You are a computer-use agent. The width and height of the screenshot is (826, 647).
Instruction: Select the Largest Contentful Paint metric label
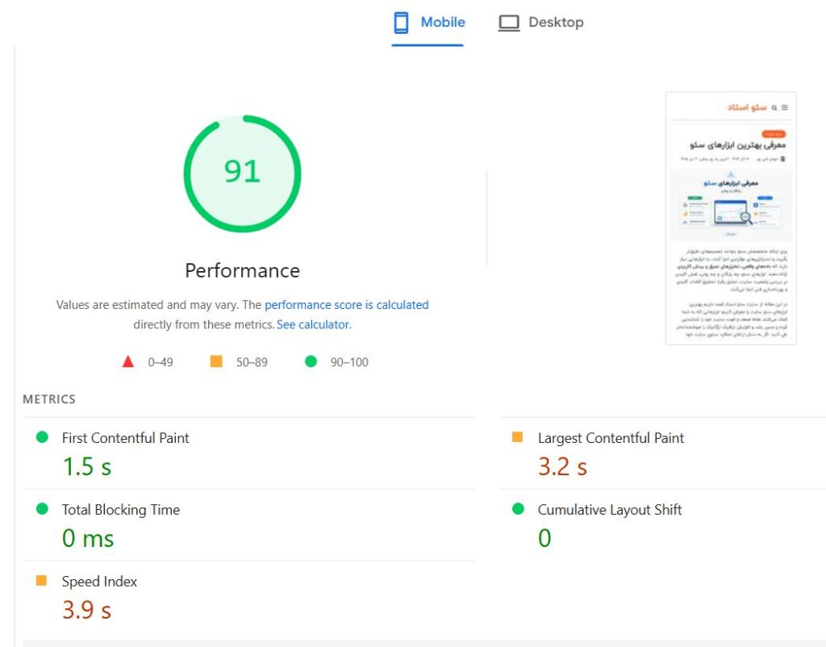[x=611, y=438]
